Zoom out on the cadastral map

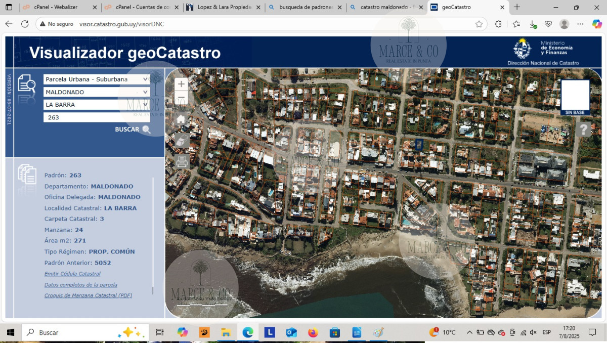[181, 98]
